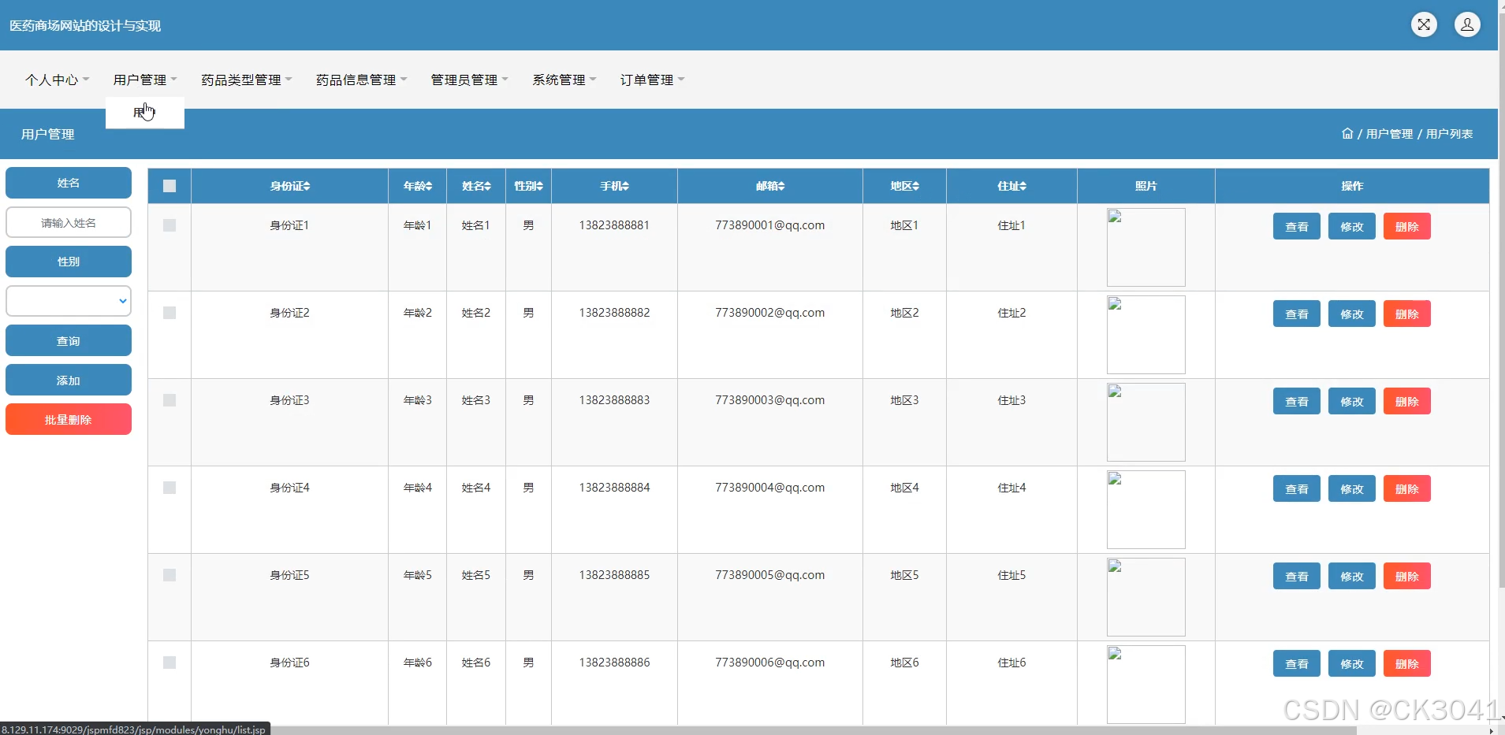Viewport: 1505px width, 735px height.
Task: Open the user profile icon
Action: point(1467,24)
